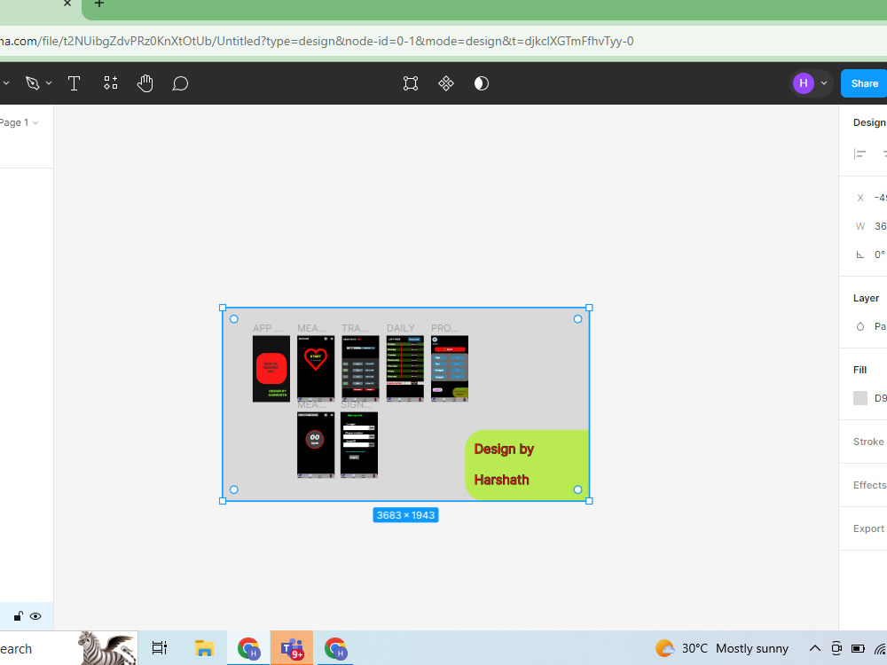Select the SIGN... frame thumbnail

pos(359,445)
